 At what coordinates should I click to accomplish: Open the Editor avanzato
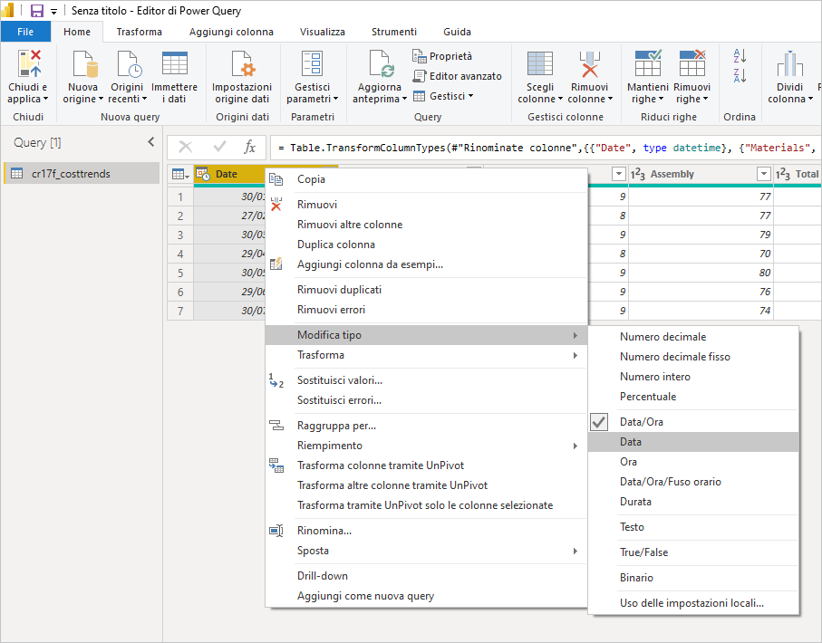click(x=457, y=76)
